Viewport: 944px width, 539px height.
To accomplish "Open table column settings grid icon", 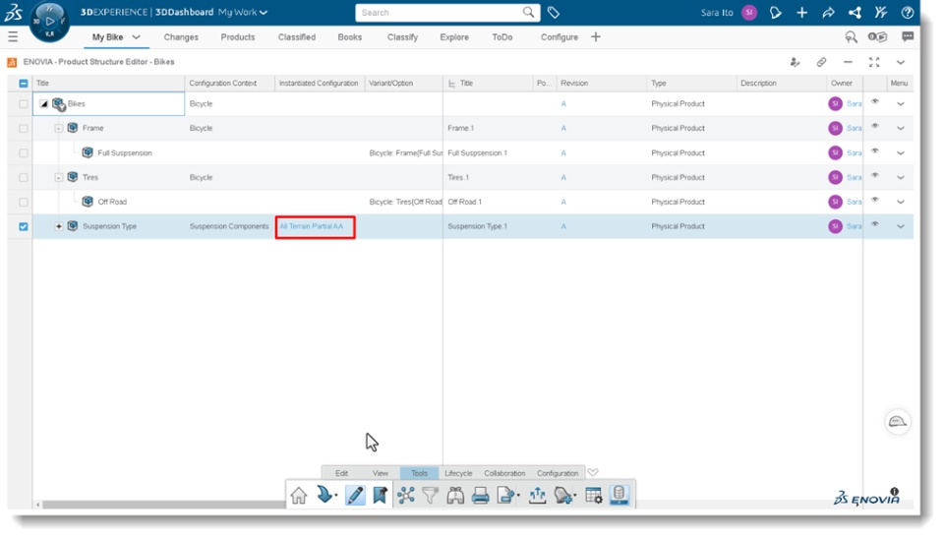I will [594, 495].
